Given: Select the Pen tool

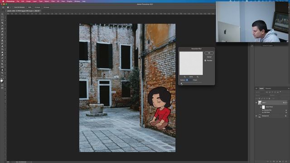Looking at the screenshot, I should click(x=2, y=58).
